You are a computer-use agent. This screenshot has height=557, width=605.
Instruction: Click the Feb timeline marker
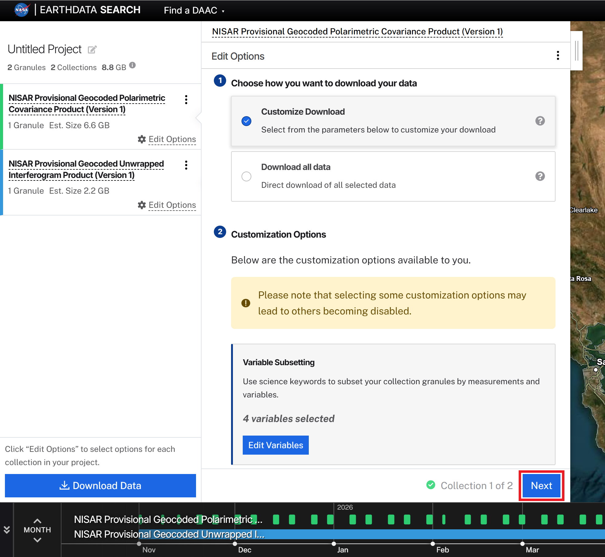(x=433, y=544)
